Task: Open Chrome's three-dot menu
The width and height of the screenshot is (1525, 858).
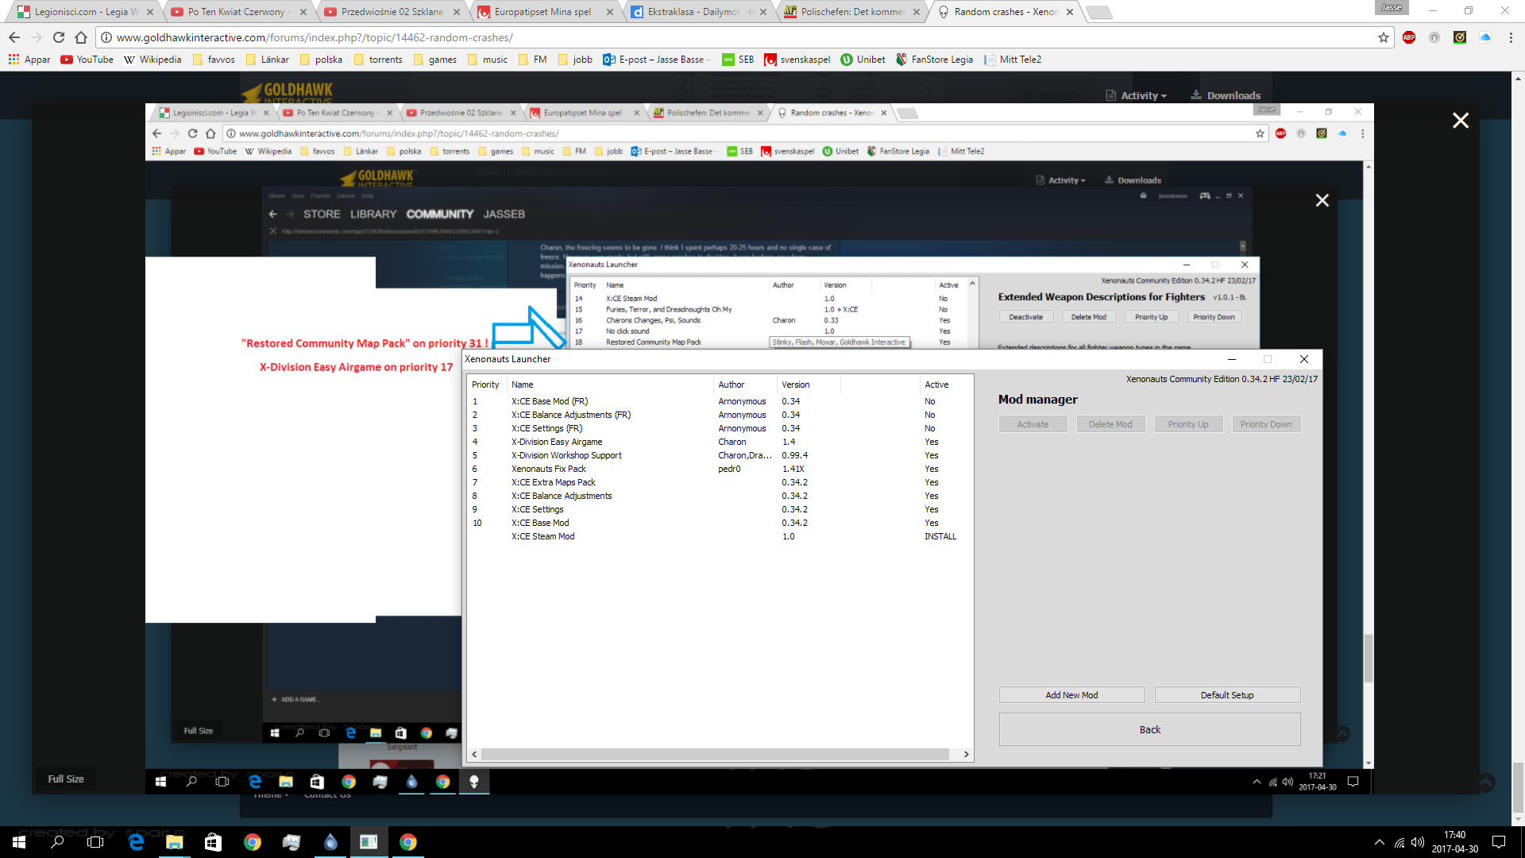Action: [x=1511, y=37]
